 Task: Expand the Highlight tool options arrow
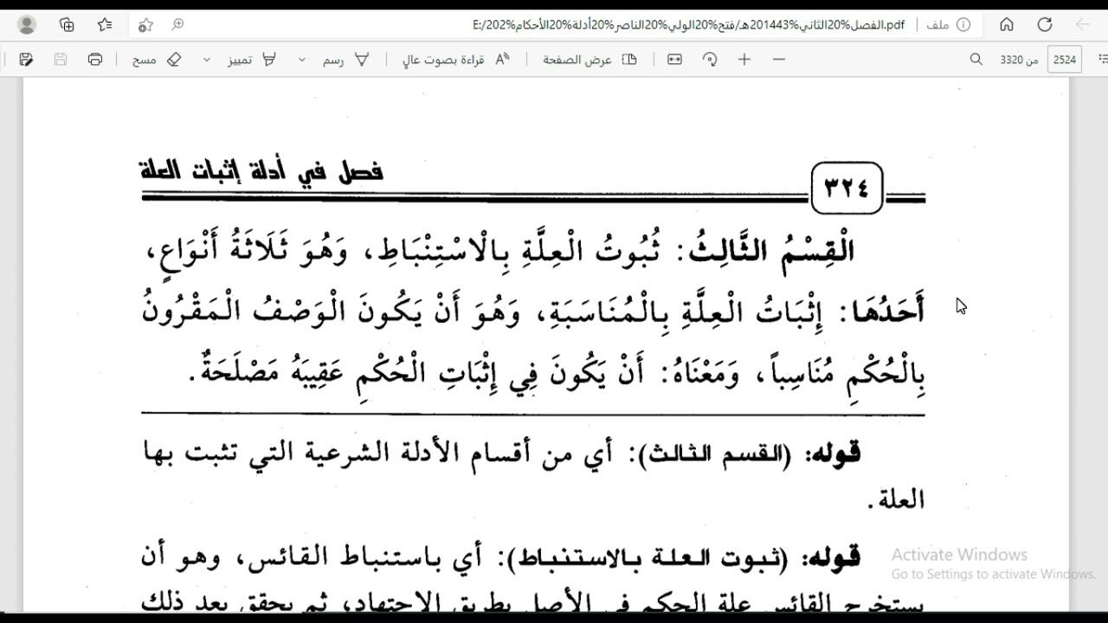pos(207,60)
